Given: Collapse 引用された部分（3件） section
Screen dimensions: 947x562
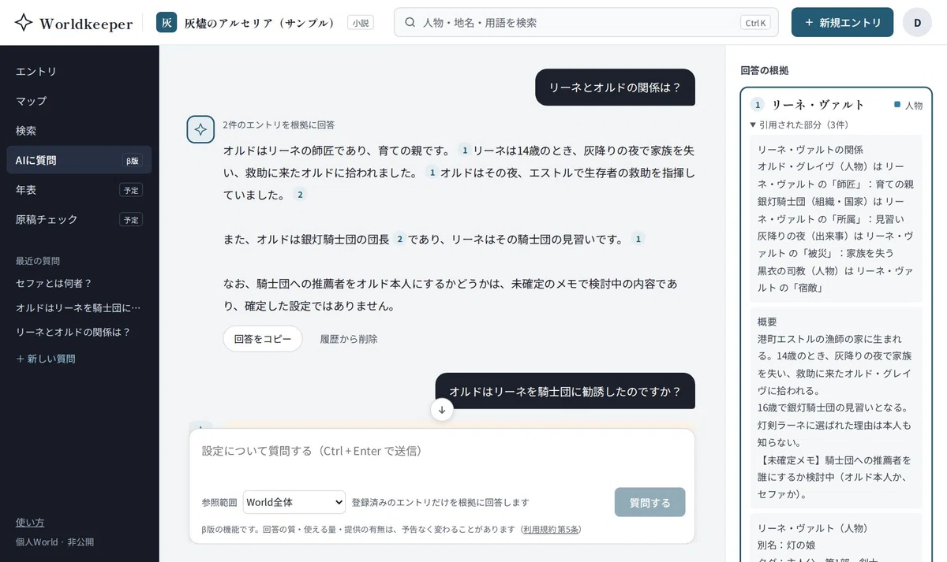Looking at the screenshot, I should tap(799, 125).
